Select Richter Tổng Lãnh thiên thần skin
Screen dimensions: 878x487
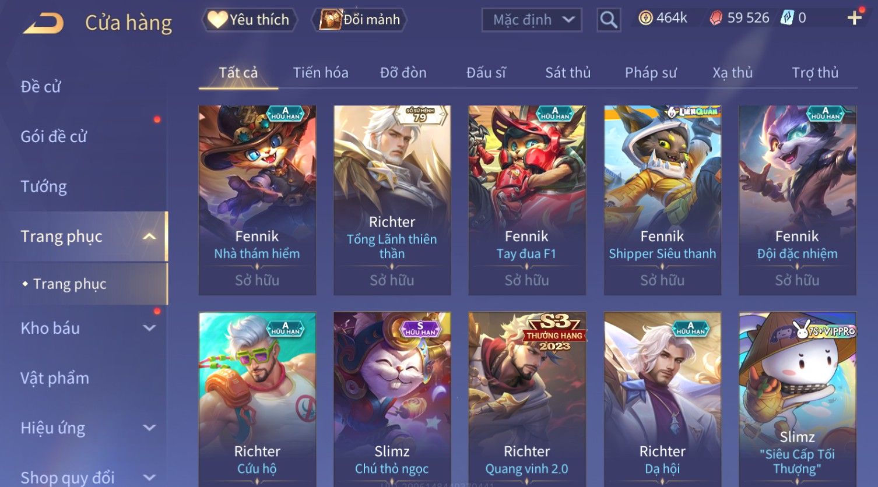(x=392, y=200)
